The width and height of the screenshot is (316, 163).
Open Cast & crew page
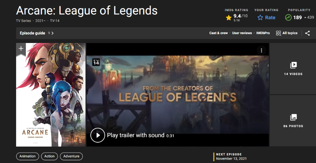pos(218,33)
